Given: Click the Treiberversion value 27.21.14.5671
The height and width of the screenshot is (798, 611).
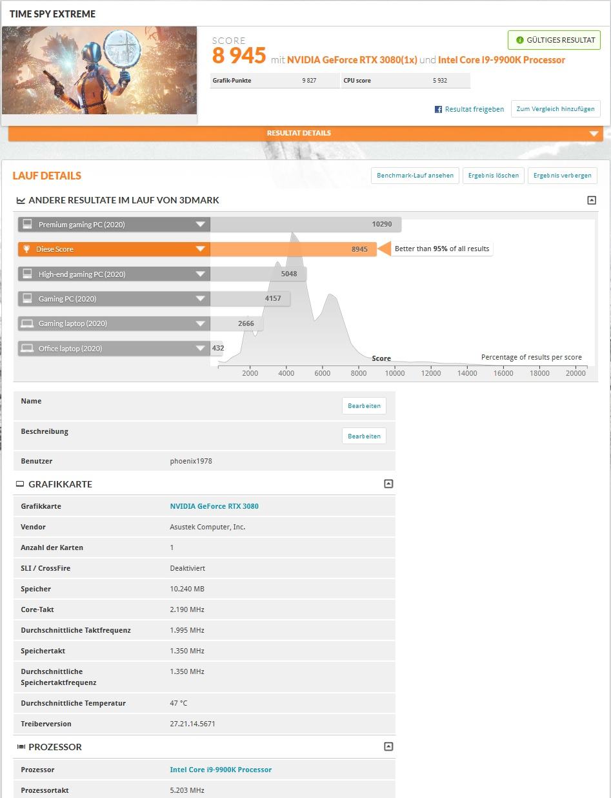Looking at the screenshot, I should point(192,724).
